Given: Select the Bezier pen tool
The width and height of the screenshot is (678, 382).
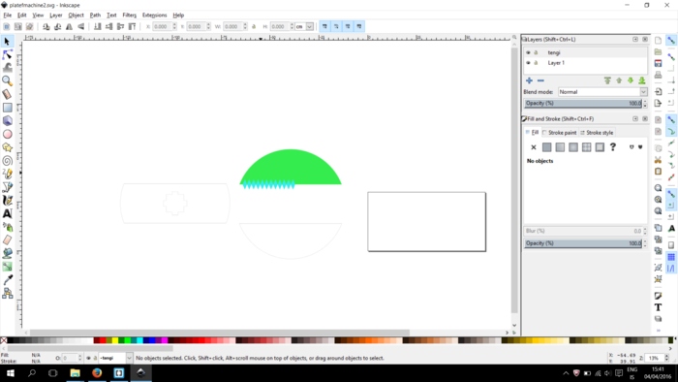Looking at the screenshot, I should tap(7, 187).
